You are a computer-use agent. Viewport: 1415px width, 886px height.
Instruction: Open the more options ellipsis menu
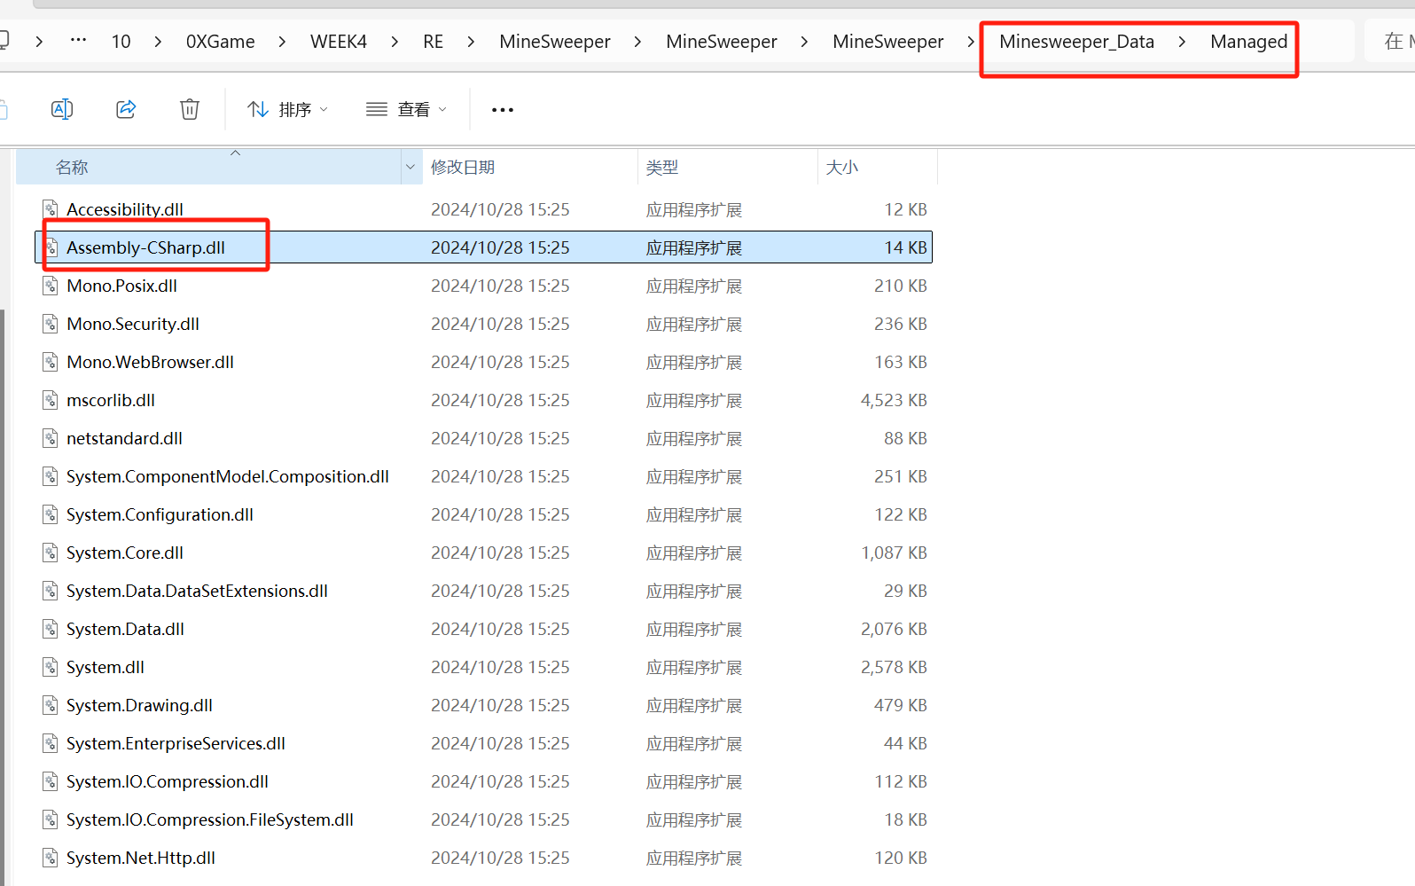(503, 109)
